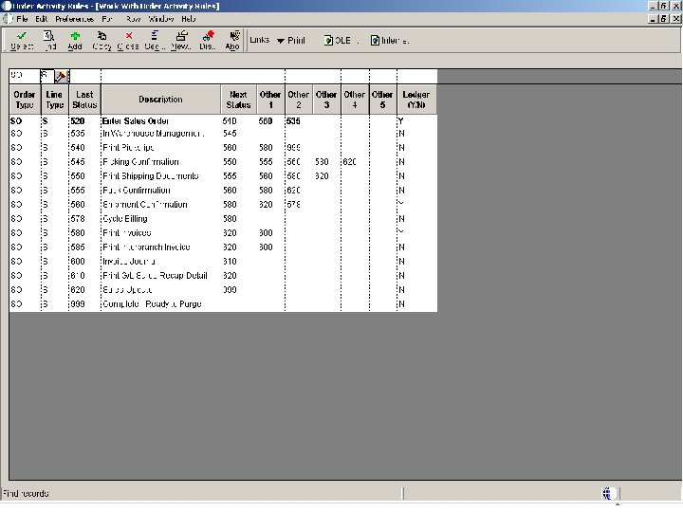The image size is (683, 512).
Task: Click the Find toolbar icon
Action: coord(48,36)
